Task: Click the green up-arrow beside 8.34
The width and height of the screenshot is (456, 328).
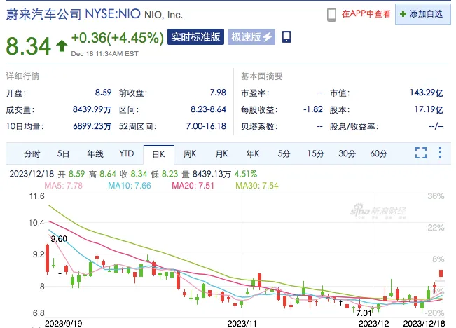Action: (x=62, y=46)
